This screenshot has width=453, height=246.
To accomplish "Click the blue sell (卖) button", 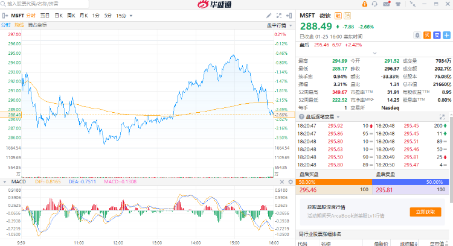I will 437,36.
